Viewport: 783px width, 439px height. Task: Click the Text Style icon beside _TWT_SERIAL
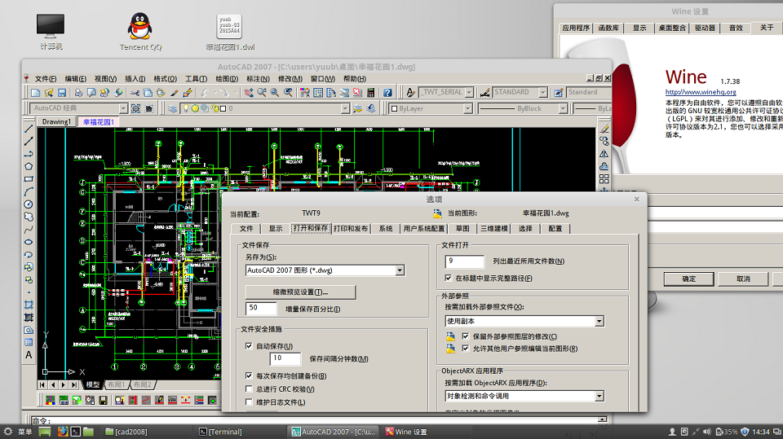click(x=410, y=92)
